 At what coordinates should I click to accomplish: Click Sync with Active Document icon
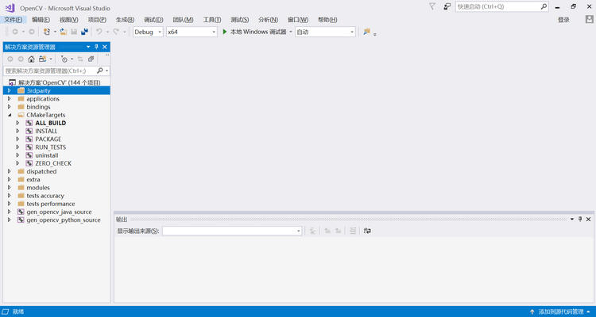[80, 59]
